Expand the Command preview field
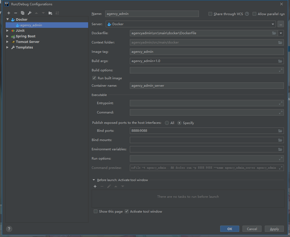Screen dimensions: 290x237 pyautogui.click(x=280, y=168)
